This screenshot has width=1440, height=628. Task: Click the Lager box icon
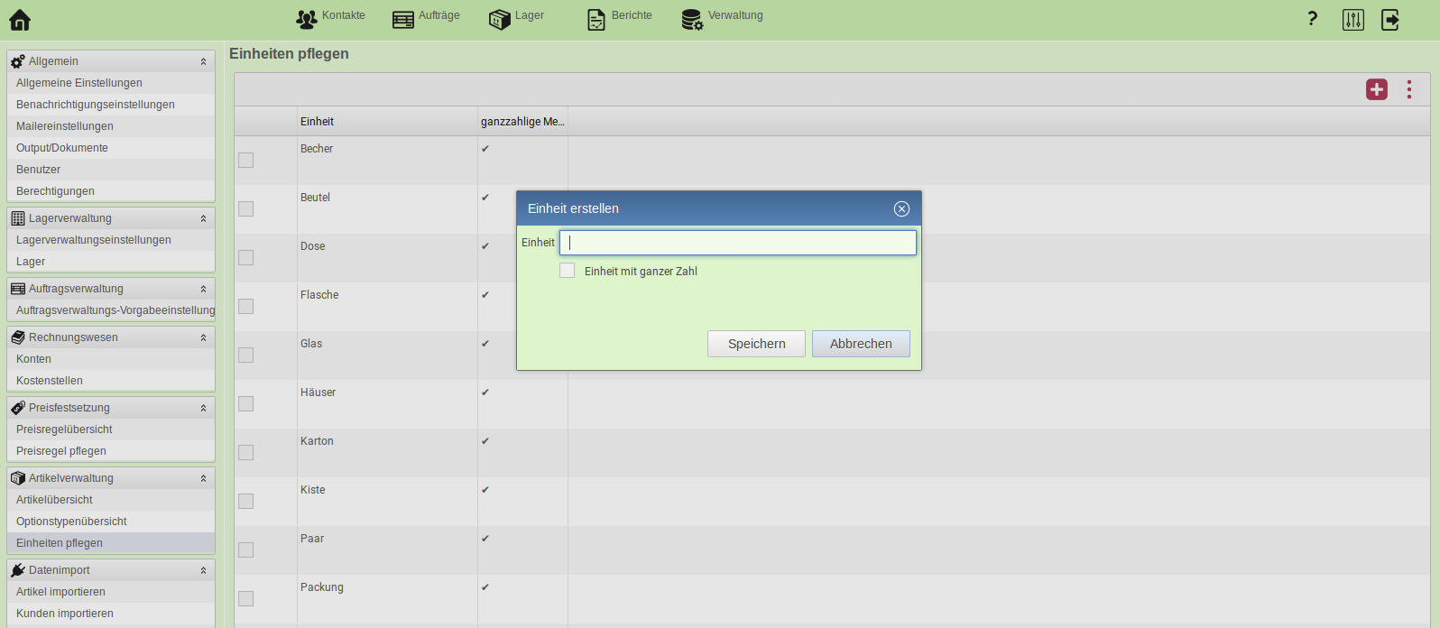tap(499, 19)
